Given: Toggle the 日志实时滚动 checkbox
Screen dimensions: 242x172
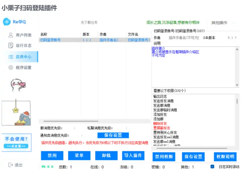Looking at the screenshot, I should coord(212,167).
